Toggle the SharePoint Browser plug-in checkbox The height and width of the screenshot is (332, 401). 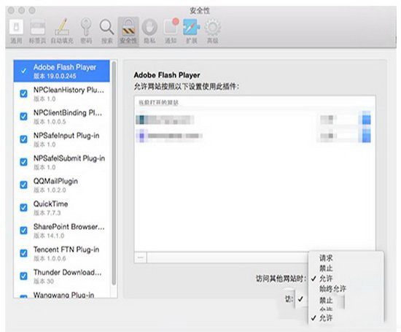(x=23, y=230)
